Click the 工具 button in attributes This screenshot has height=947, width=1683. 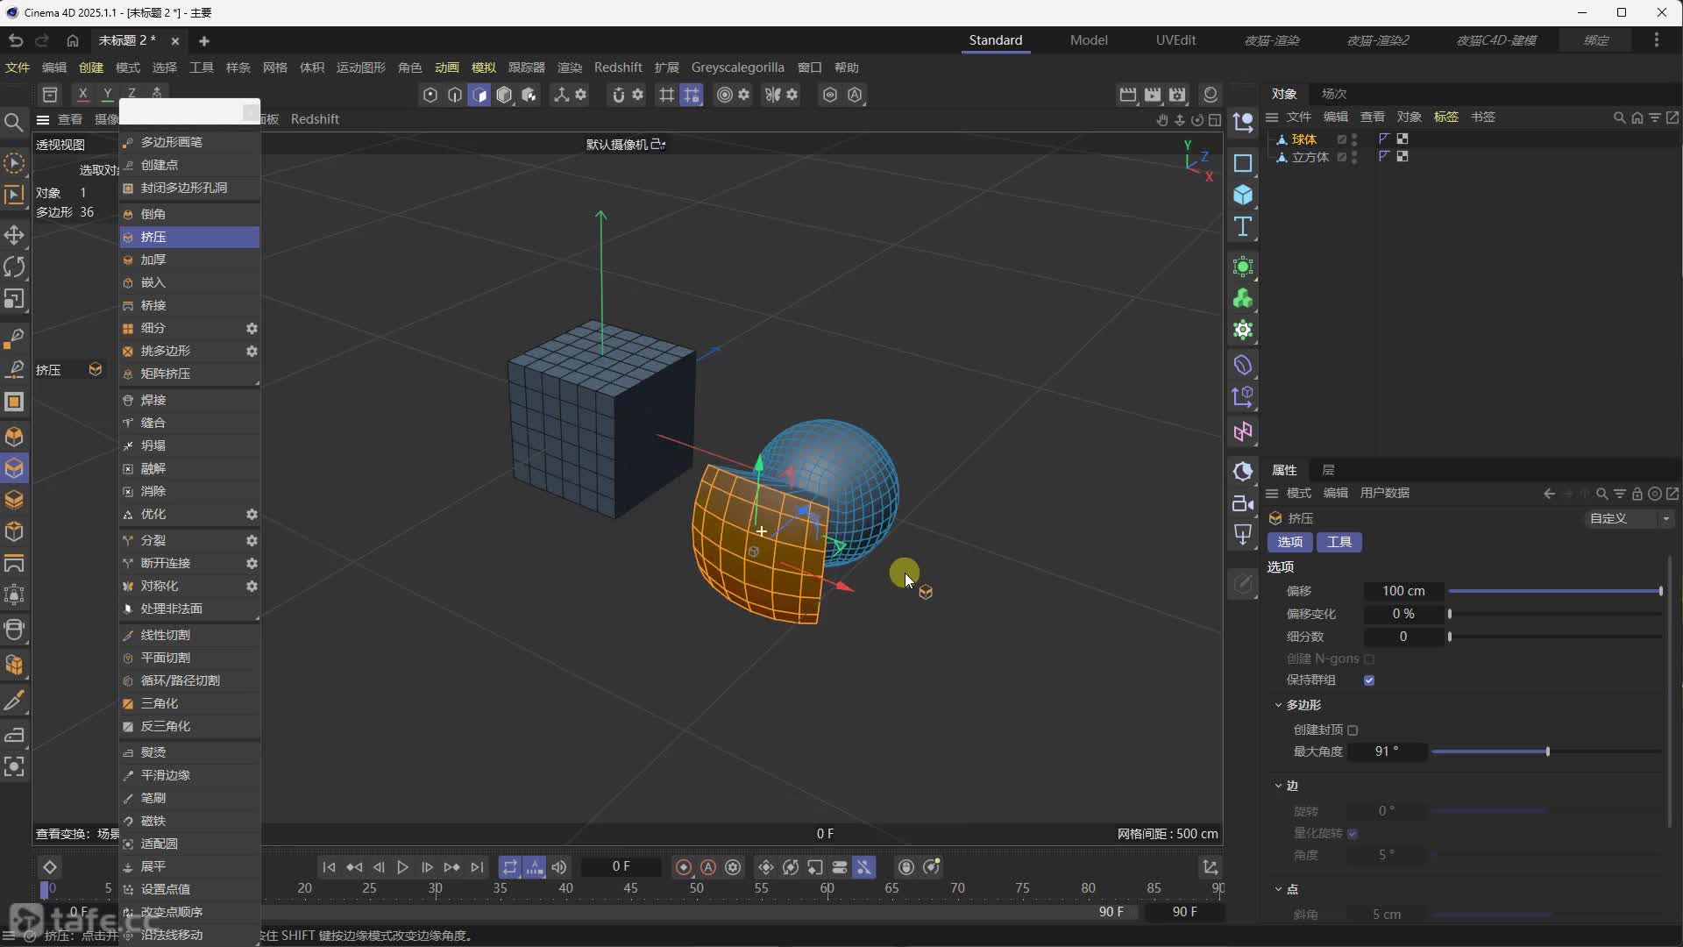click(x=1339, y=543)
